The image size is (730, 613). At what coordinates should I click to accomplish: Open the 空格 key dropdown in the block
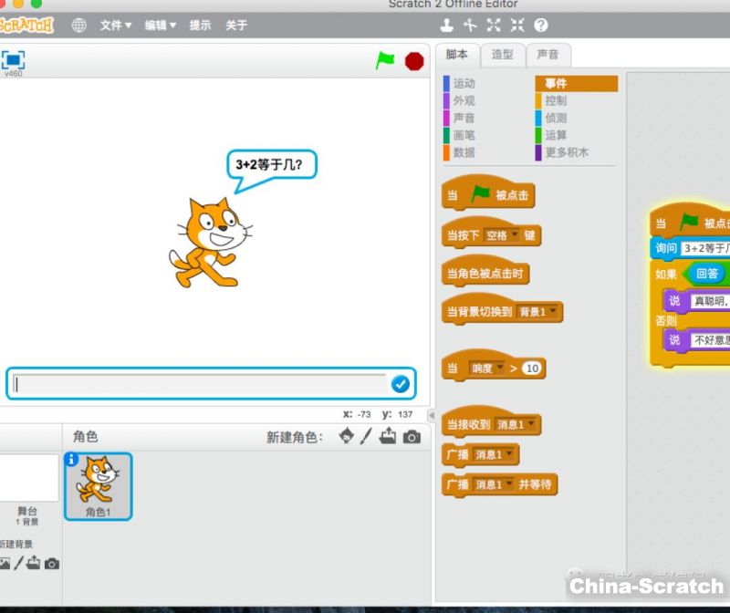click(502, 234)
